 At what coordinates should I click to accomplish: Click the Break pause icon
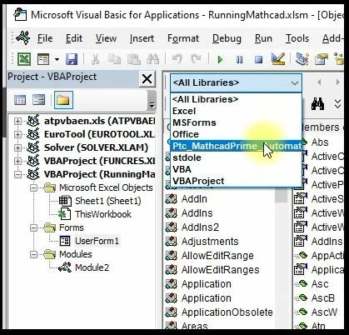pyautogui.click(x=239, y=59)
